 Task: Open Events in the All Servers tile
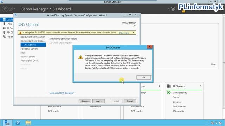(176, 97)
